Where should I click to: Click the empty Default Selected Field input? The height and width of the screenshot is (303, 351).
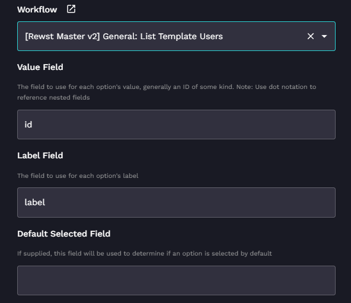(176, 280)
